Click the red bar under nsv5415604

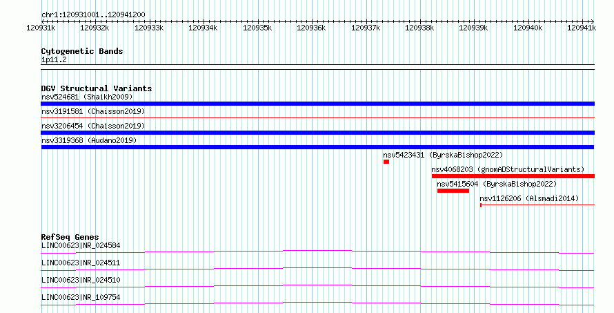click(453, 191)
